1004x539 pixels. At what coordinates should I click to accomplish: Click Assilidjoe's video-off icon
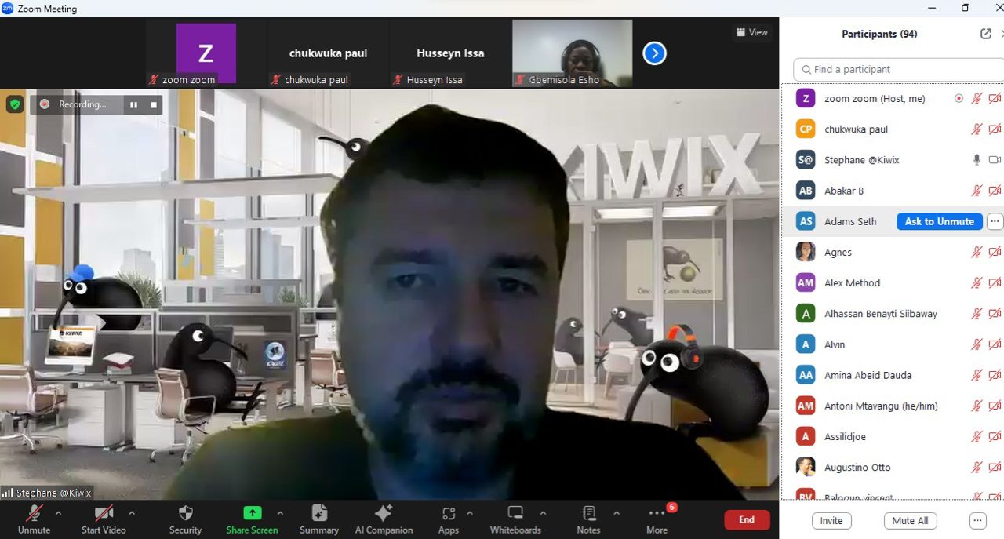[995, 437]
